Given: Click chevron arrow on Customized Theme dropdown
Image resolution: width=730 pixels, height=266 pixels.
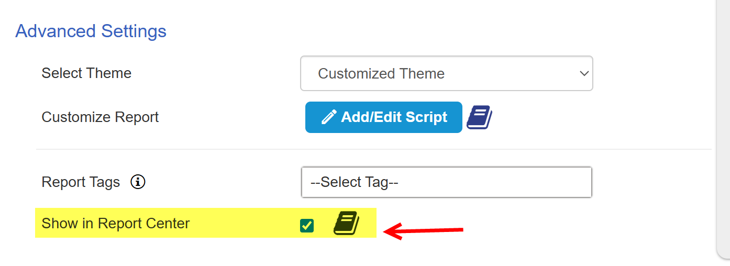Looking at the screenshot, I should [x=584, y=74].
